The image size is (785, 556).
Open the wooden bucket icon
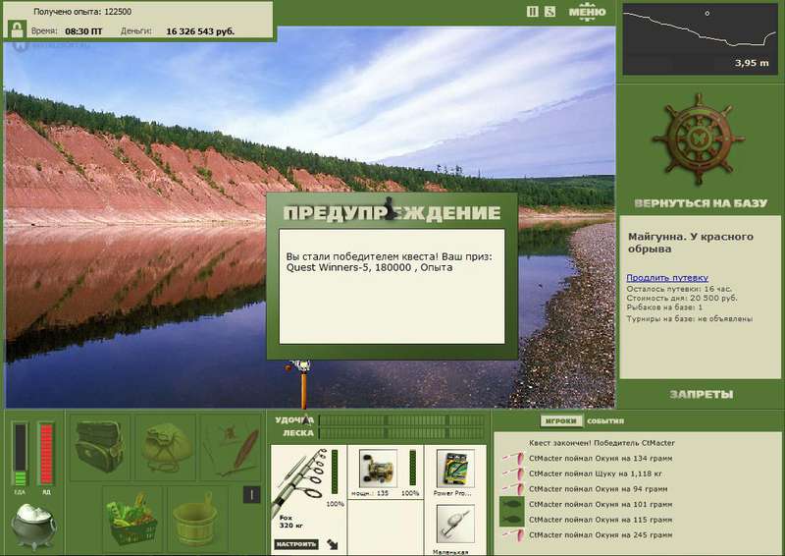(x=194, y=520)
